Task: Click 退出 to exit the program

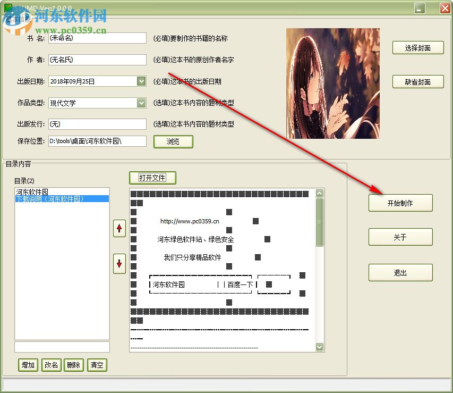Action: (400, 272)
